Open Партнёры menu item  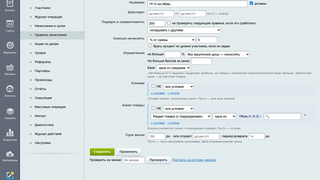click(x=42, y=71)
